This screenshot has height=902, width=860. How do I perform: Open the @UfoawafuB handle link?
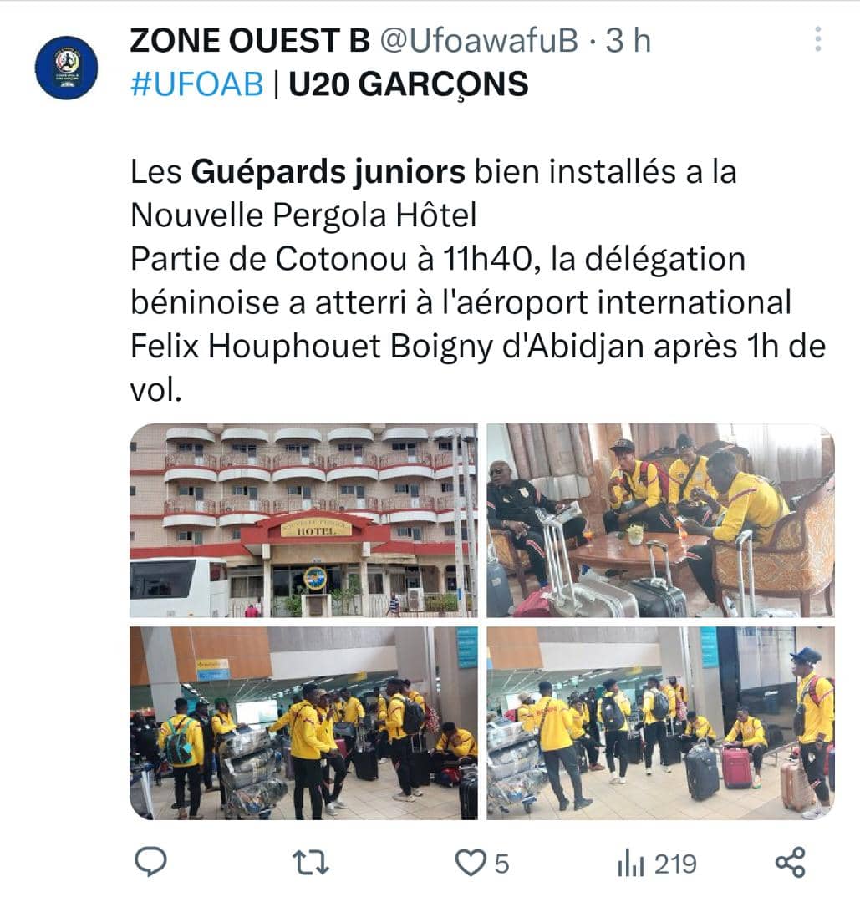coord(479,41)
